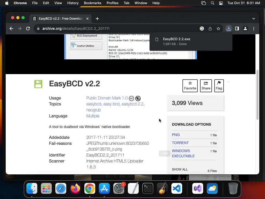
Task: Open the Trash in the Dock
Action: 233,188
